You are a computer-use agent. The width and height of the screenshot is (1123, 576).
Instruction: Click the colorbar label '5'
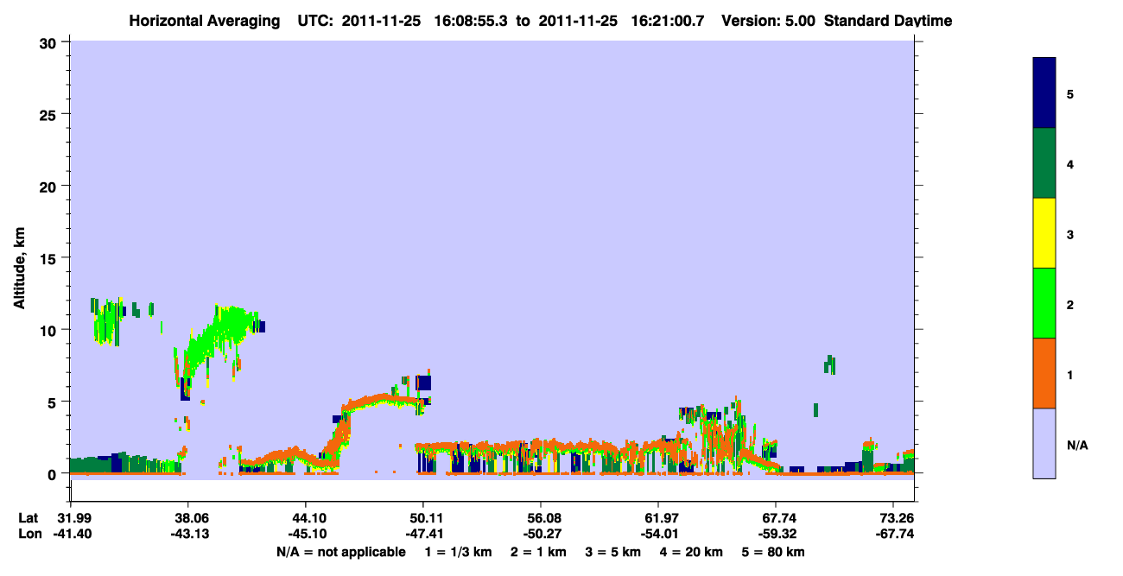point(1070,94)
